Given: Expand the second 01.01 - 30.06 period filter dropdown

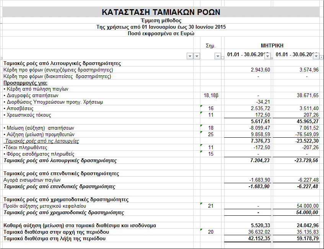Looking at the screenshot, I should click(316, 56).
